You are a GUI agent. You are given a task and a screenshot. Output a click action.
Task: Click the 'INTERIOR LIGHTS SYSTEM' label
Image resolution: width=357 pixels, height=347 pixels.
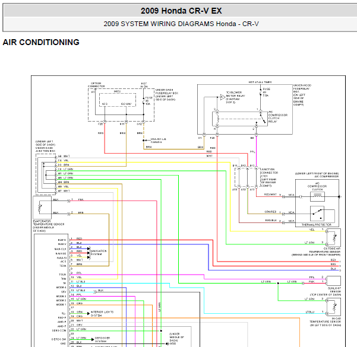[x=102, y=314]
